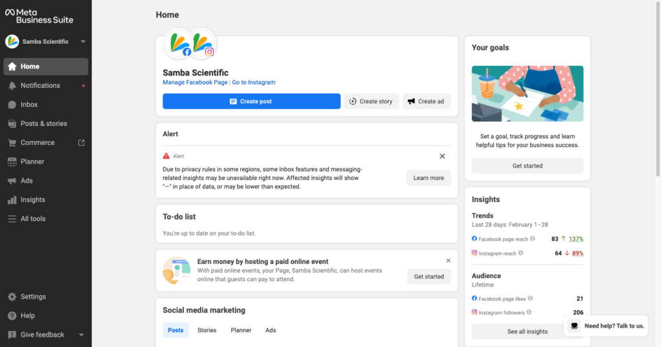Click the Facebook profile picture thumbnail
The height and width of the screenshot is (347, 661).
(178, 43)
